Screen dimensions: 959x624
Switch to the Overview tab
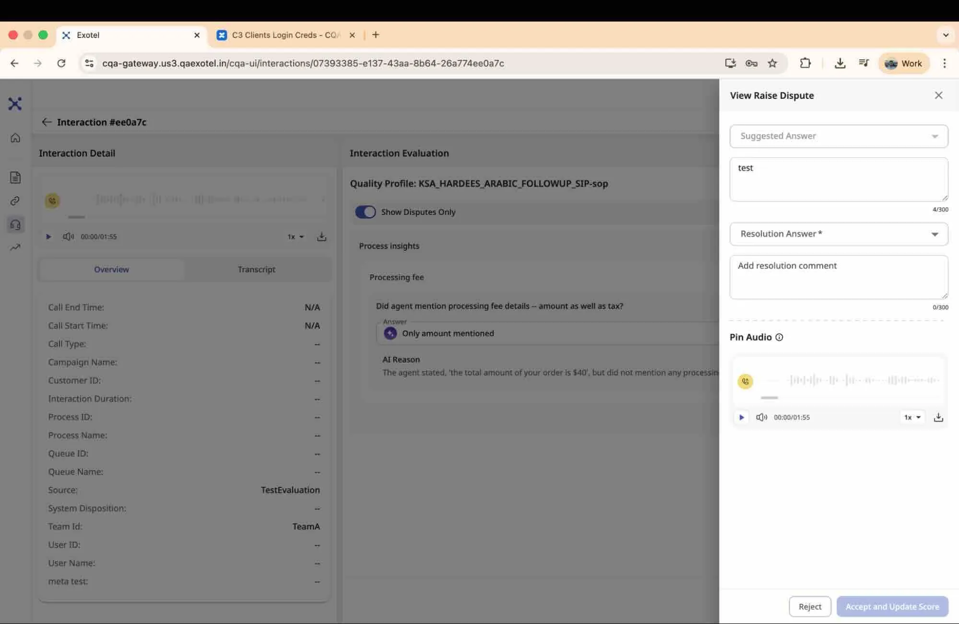pyautogui.click(x=111, y=270)
